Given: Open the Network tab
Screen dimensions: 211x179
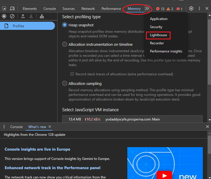Looking at the screenshot, I should (x=88, y=9).
